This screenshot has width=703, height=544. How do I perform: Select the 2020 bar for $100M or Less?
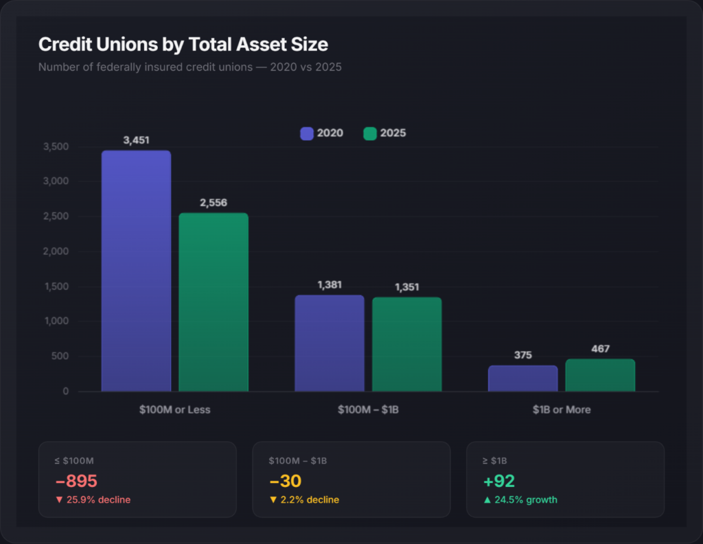click(136, 271)
